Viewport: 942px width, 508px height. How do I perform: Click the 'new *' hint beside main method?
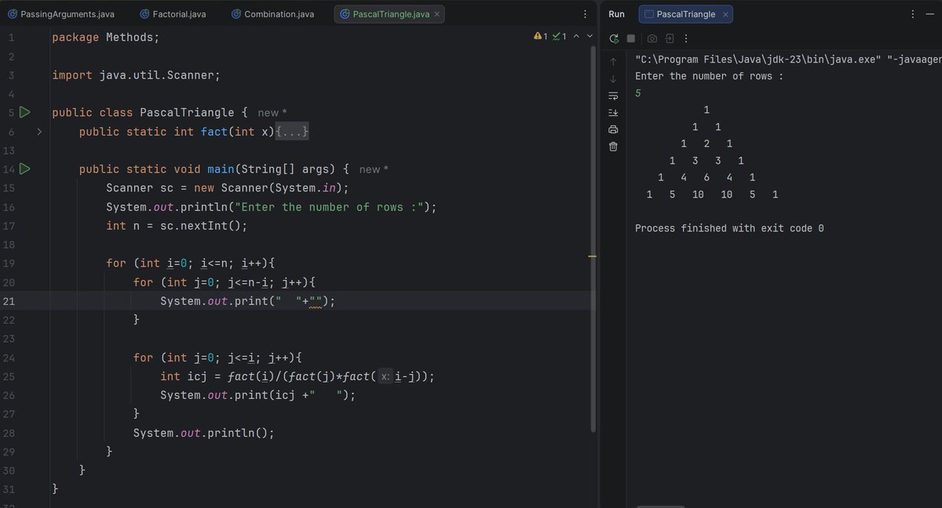tap(374, 169)
